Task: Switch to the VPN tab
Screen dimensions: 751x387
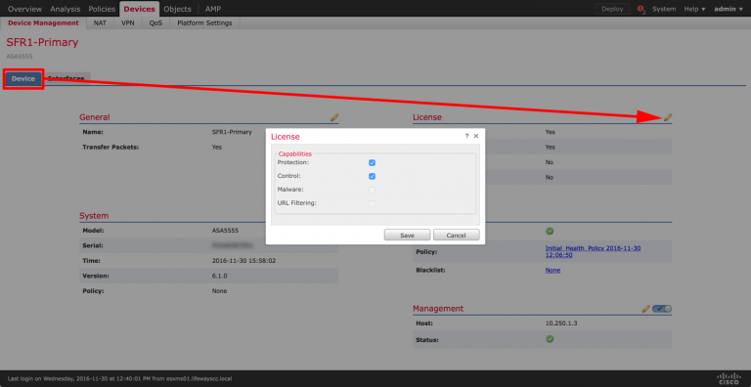Action: 128,23
